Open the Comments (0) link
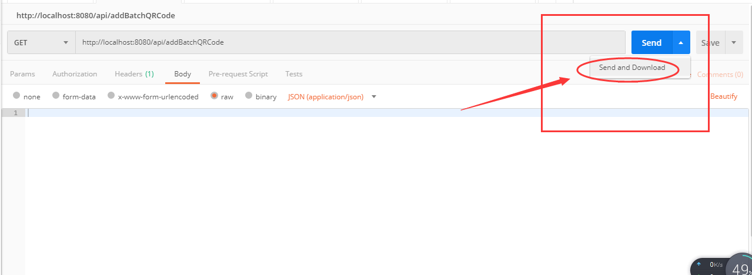Screen dimensions: 752x275 coord(720,75)
